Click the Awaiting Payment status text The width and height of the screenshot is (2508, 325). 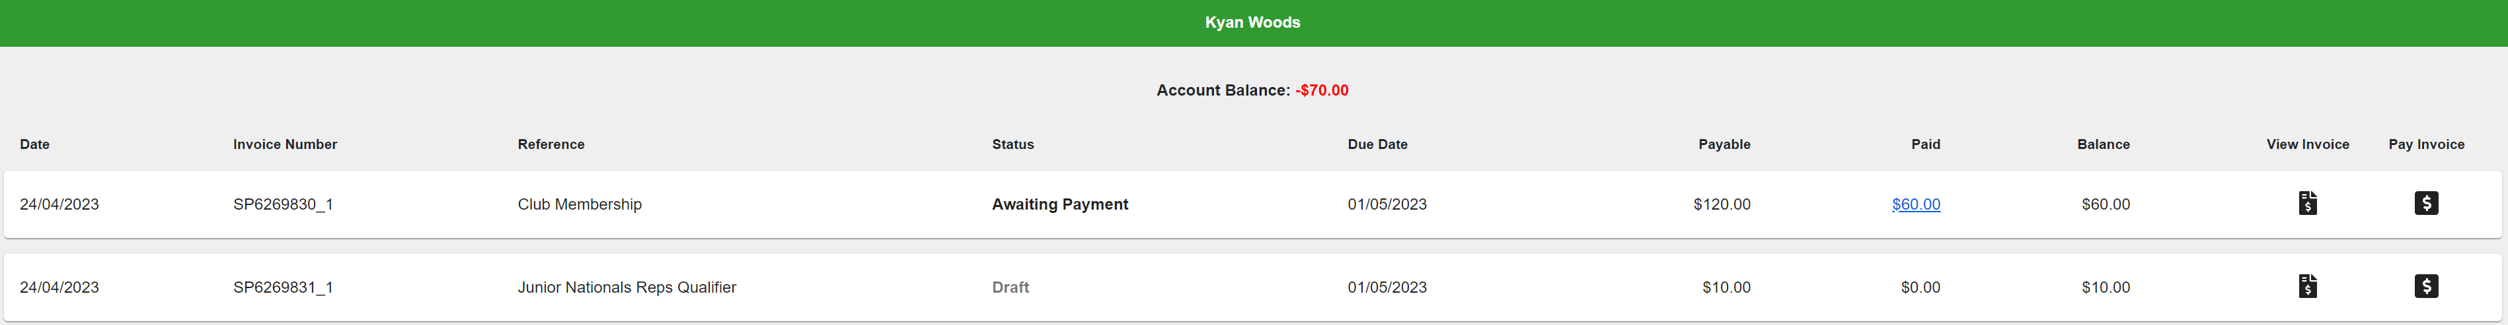coord(1060,205)
